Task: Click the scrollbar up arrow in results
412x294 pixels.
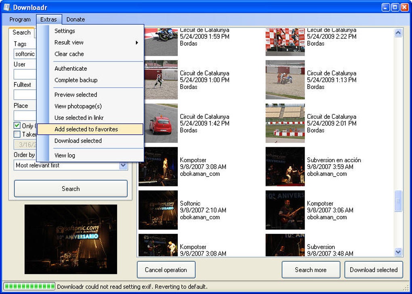Action: point(398,33)
